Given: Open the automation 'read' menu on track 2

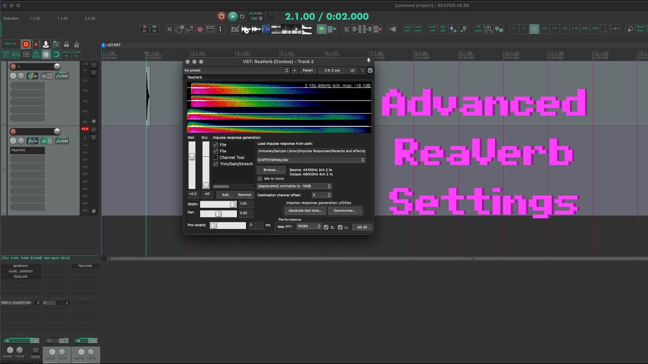Looking at the screenshot, I should (x=62, y=141).
